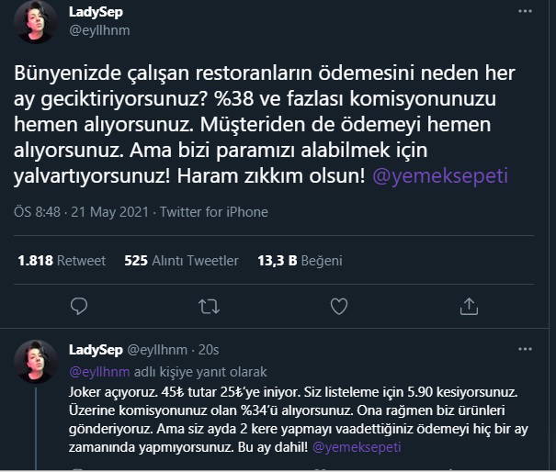Image resolution: width=556 pixels, height=472 pixels.
Task: View the 1.818 Retweet list
Action: [62, 261]
